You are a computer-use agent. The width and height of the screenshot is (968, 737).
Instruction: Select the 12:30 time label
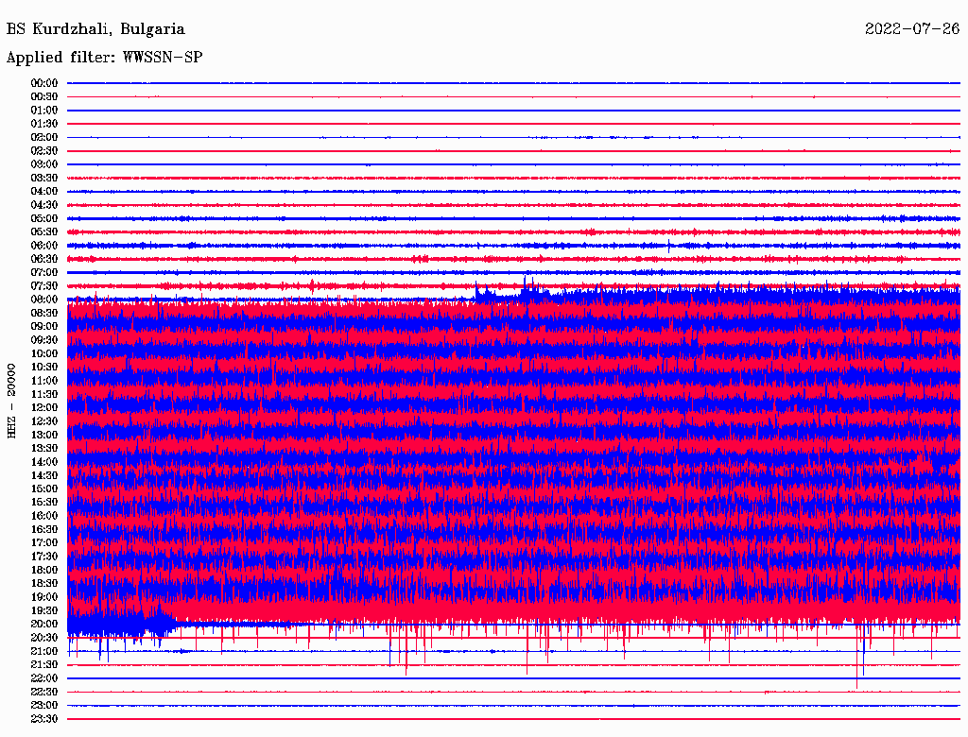[x=44, y=421]
